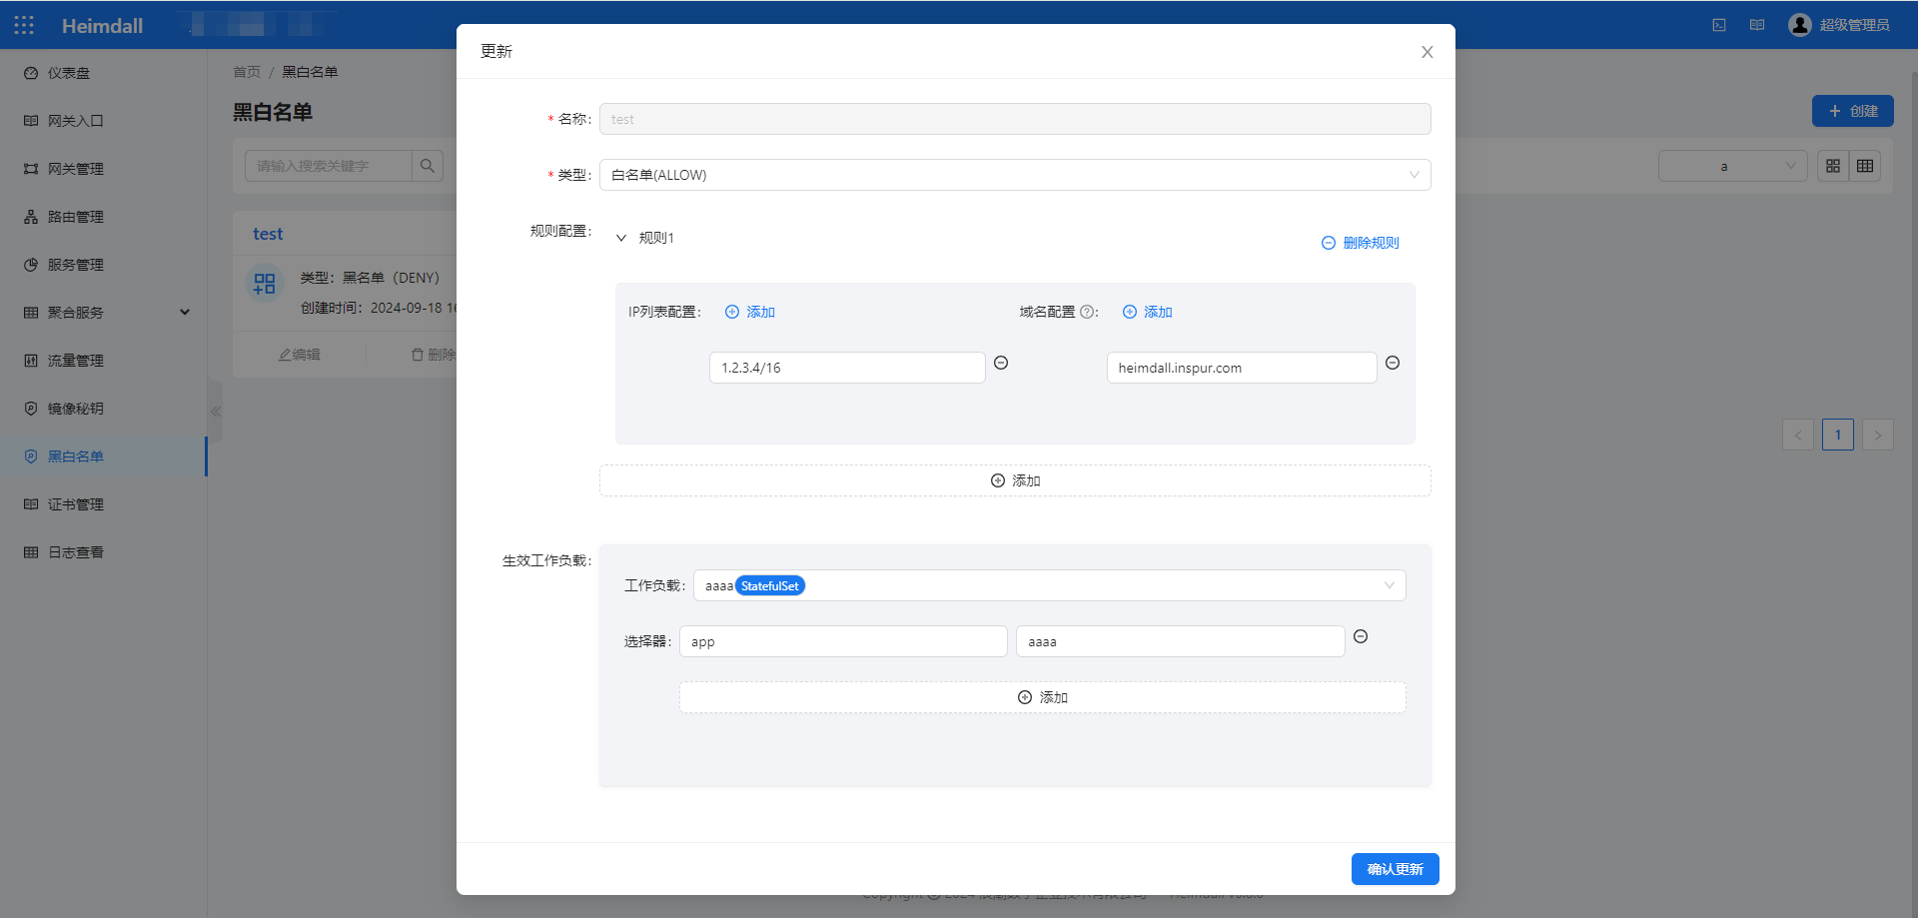Open 仪表盘 in the sidebar
The image size is (1918, 918).
tap(104, 73)
